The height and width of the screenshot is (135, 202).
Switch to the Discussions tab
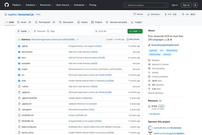[66, 22]
